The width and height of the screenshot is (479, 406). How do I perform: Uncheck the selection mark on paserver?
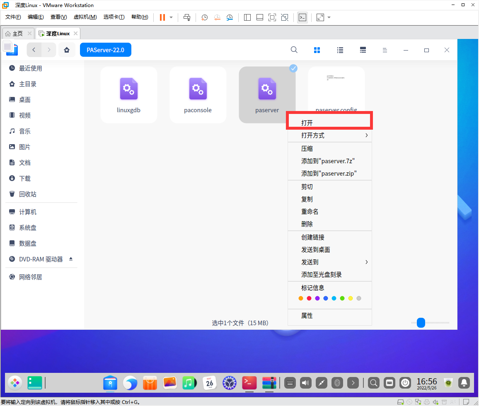pos(293,68)
